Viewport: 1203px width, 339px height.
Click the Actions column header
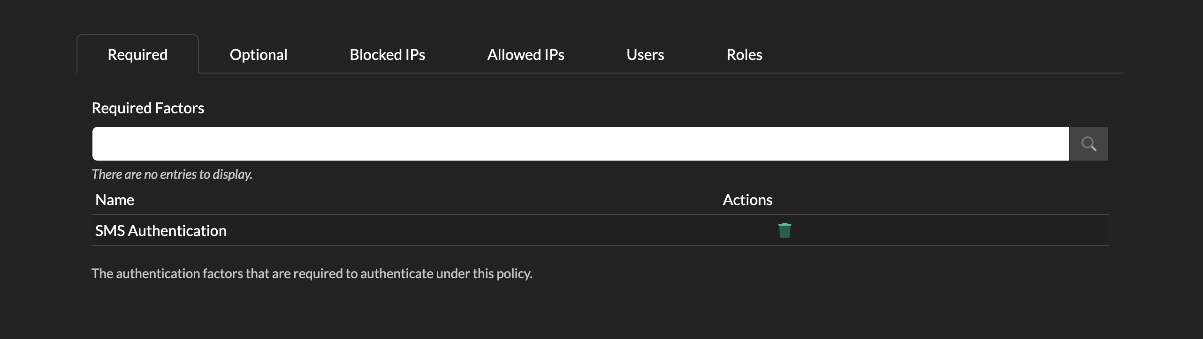(747, 200)
